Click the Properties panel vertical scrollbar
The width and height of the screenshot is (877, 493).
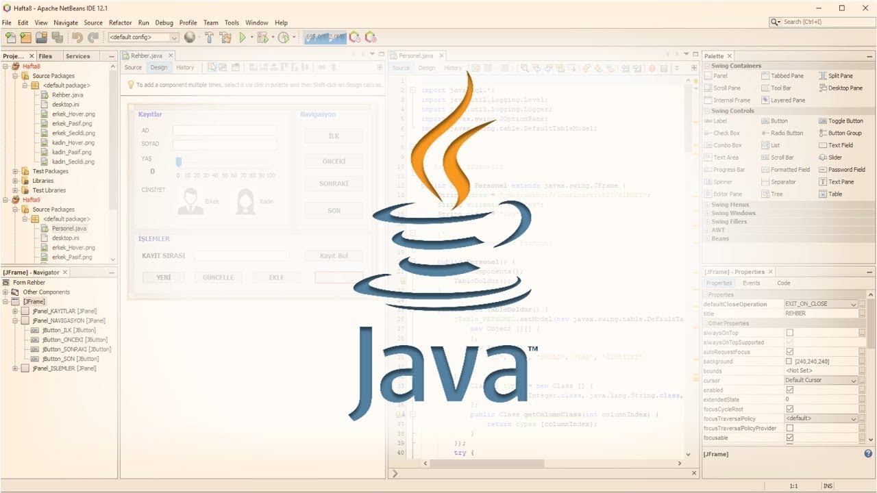[871, 367]
